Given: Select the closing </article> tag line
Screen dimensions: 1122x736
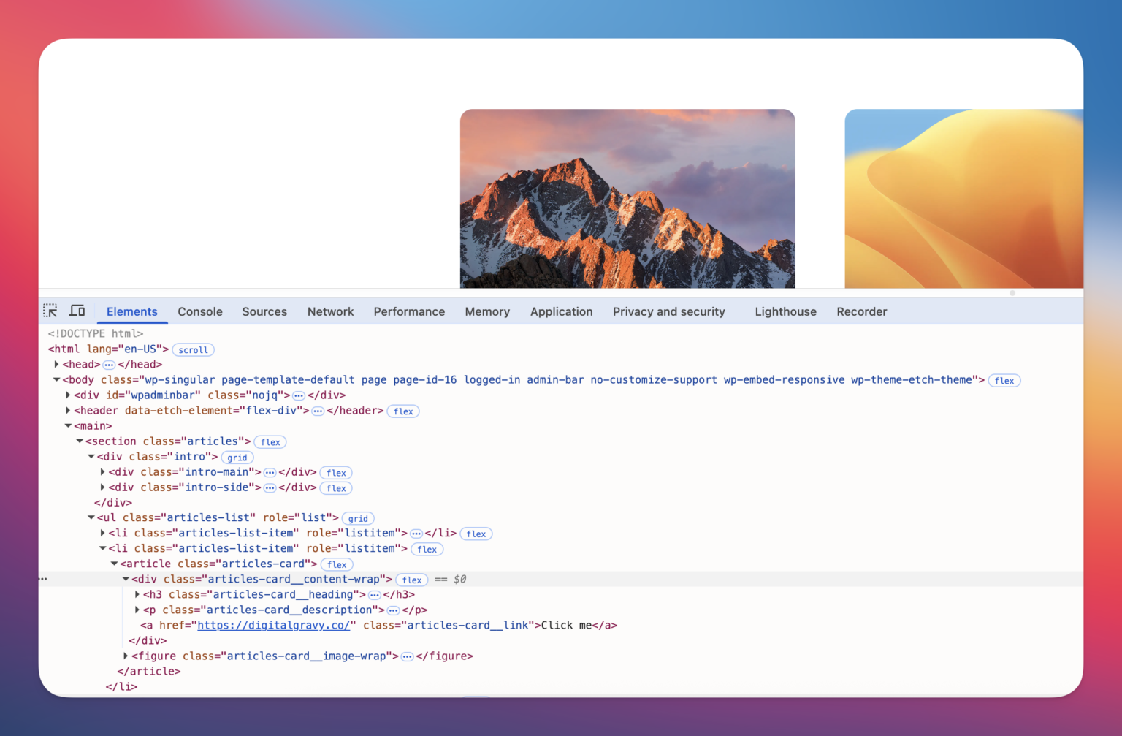Looking at the screenshot, I should tap(149, 671).
